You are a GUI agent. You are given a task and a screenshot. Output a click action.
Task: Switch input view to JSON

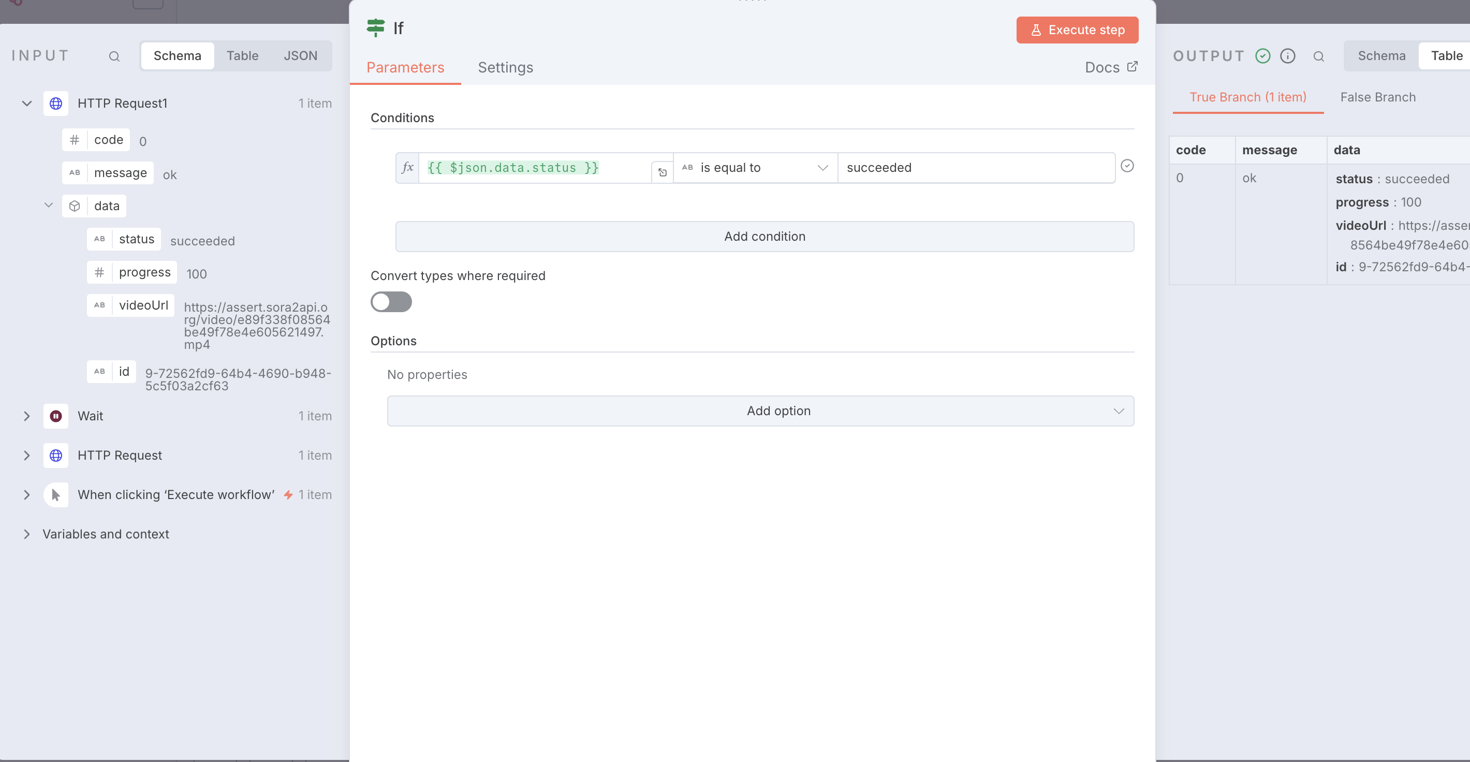300,56
